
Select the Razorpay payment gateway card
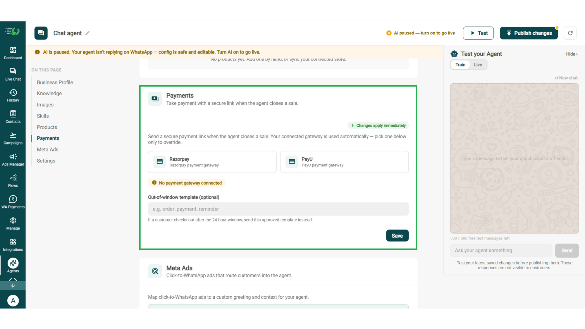coord(212,162)
